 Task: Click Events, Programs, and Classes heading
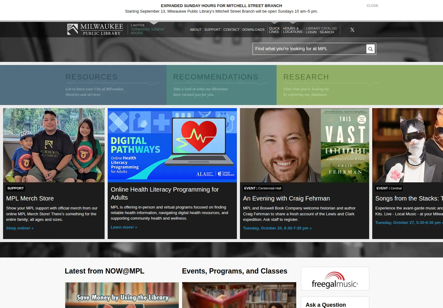(x=234, y=271)
